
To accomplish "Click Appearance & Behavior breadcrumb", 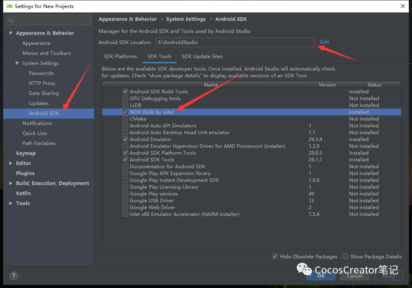I will (x=127, y=19).
